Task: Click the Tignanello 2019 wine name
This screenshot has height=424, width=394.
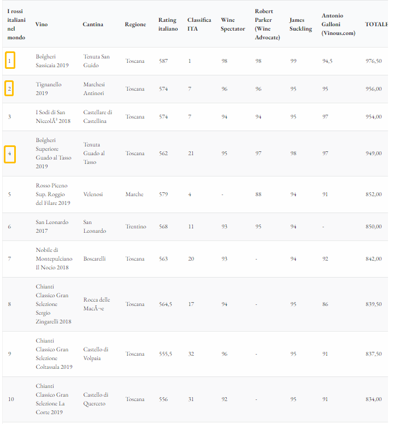Action: 49,89
